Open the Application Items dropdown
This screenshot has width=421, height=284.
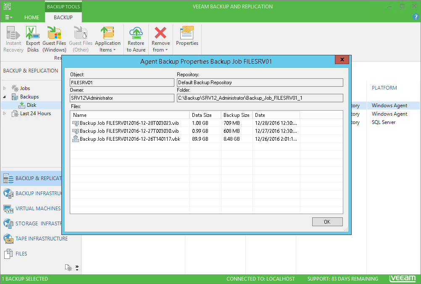[108, 39]
